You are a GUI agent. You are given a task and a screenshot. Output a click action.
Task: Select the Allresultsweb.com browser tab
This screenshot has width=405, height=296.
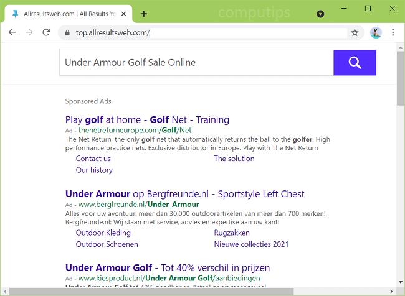[69, 13]
